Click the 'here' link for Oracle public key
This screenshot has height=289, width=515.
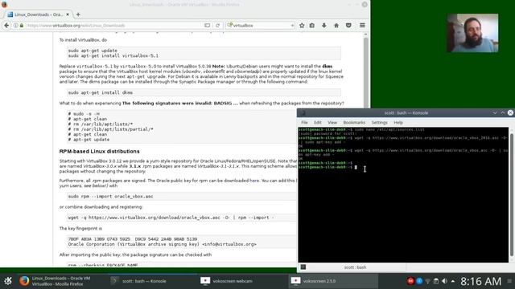tap(254, 181)
